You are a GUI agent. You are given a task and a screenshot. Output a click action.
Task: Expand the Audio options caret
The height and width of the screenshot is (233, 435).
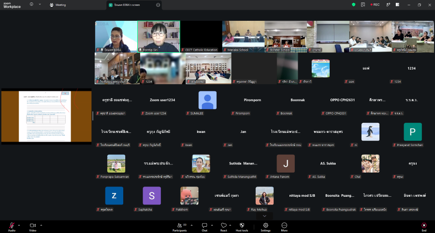[19, 225]
